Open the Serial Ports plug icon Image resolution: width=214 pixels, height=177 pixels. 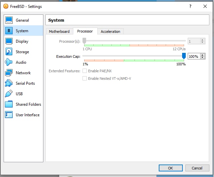[x=9, y=83]
